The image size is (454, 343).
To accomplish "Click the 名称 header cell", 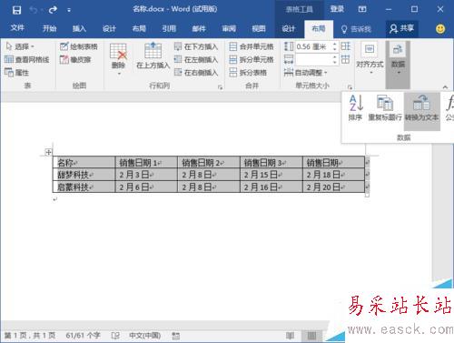I will coord(84,163).
